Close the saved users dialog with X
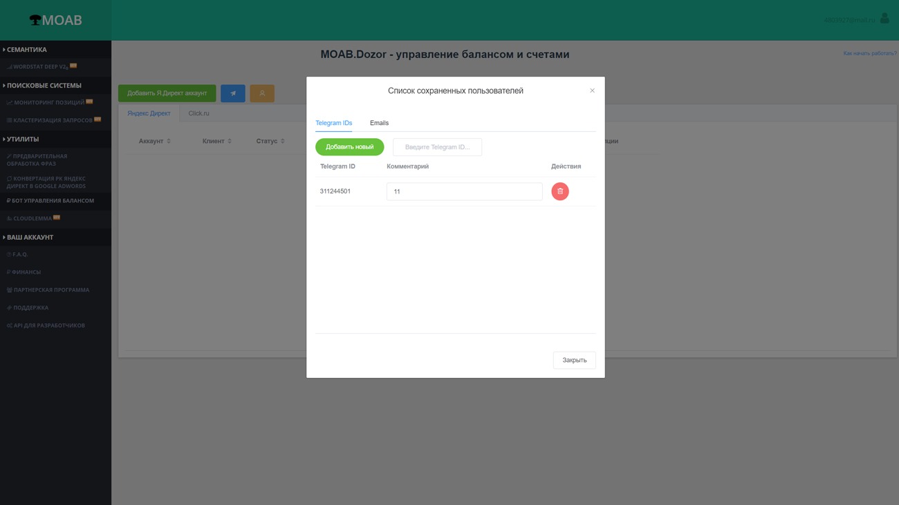The image size is (899, 505). click(592, 90)
